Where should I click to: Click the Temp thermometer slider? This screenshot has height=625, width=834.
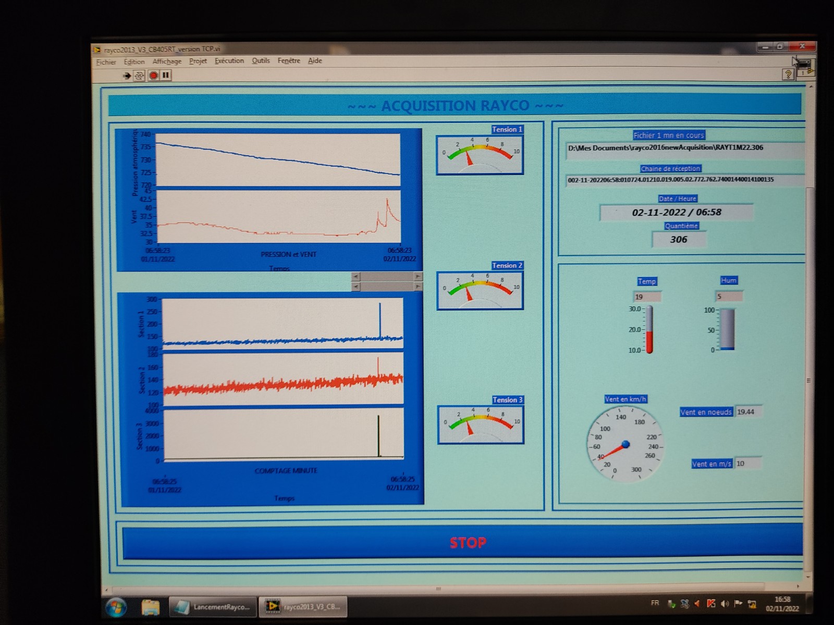coord(649,330)
